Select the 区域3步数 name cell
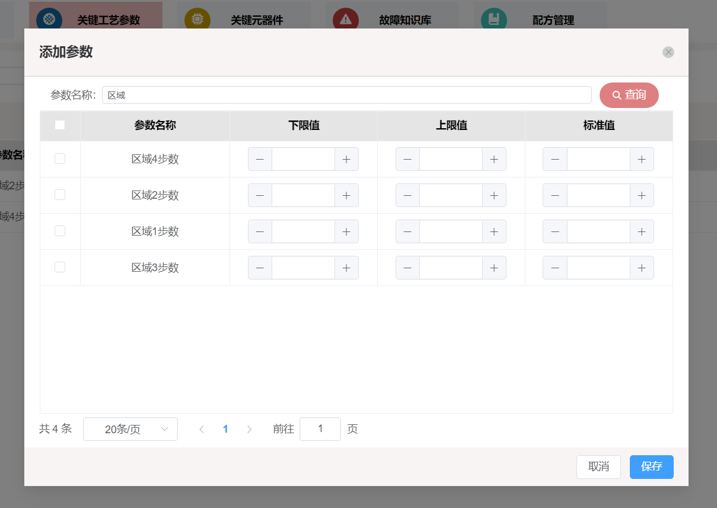 [x=155, y=268]
